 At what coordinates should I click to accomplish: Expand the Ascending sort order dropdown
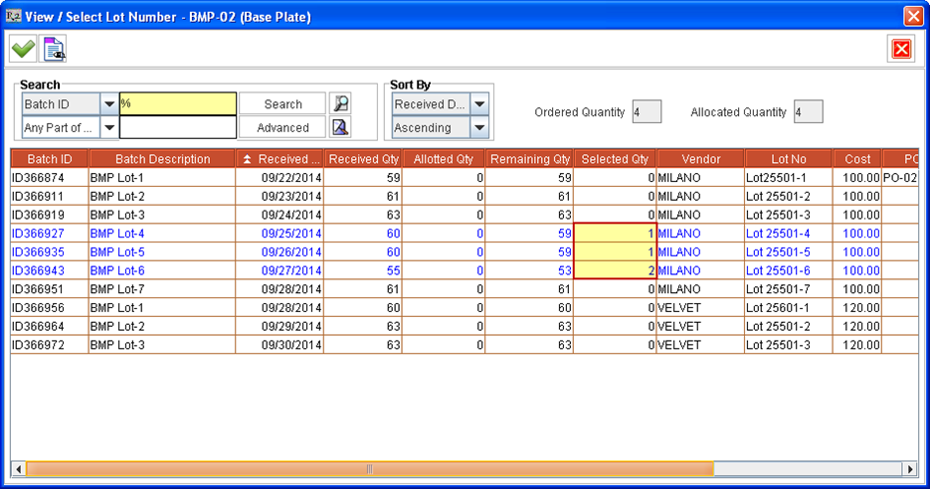(x=479, y=127)
